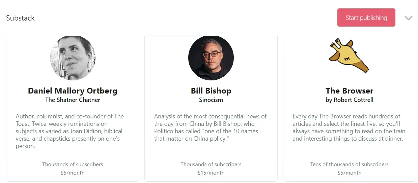Click the 'by Robert Cottrell' byline
This screenshot has width=418, height=183.
[349, 100]
